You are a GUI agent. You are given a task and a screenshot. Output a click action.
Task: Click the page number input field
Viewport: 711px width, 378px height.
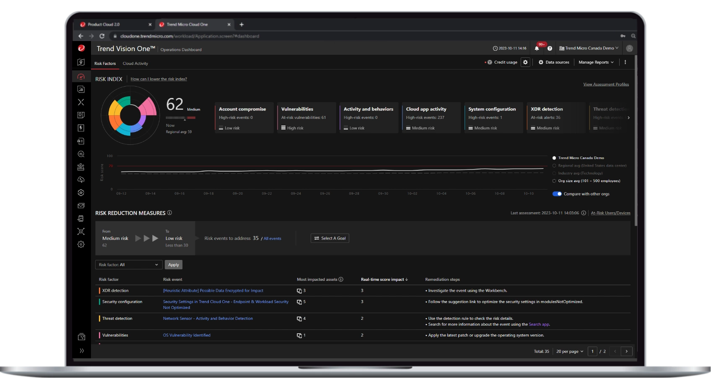[x=592, y=352]
